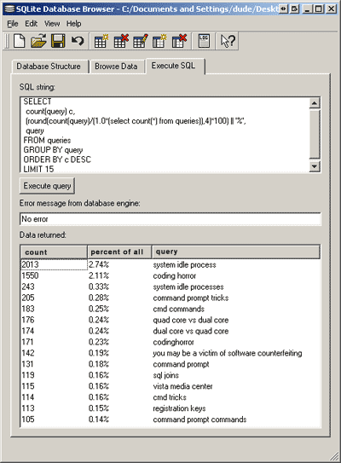The width and height of the screenshot is (341, 463).
Task: Click the Delete Table icon
Action: tap(121, 41)
